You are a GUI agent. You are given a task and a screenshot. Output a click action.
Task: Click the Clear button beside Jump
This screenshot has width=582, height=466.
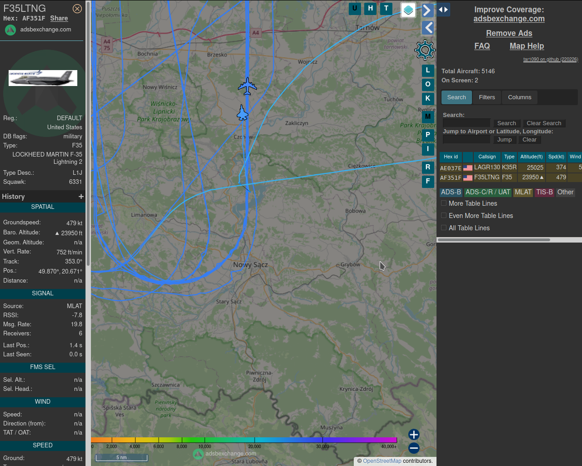529,140
